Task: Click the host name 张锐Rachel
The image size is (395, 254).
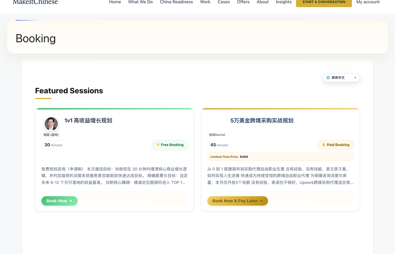Action: 217,135
